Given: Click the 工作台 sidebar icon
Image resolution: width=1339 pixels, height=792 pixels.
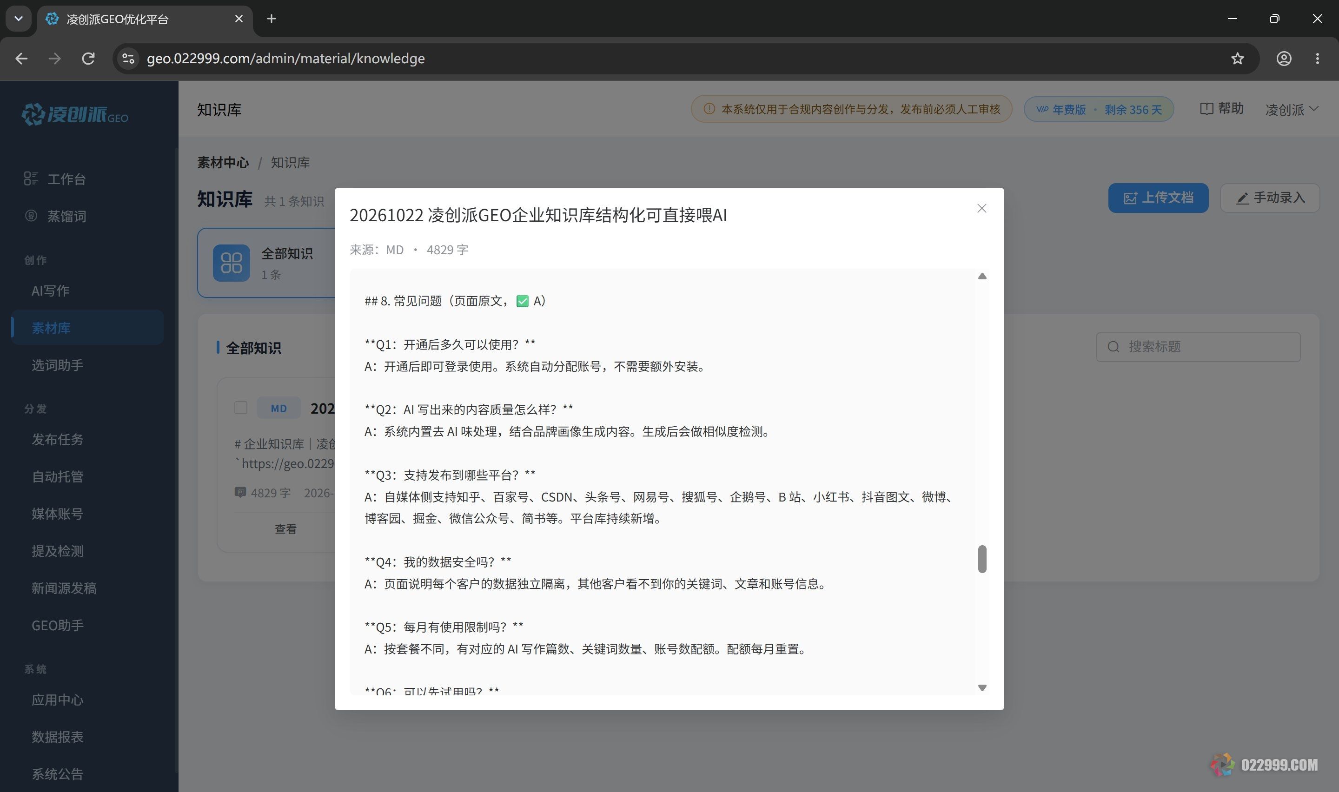Looking at the screenshot, I should [x=31, y=179].
